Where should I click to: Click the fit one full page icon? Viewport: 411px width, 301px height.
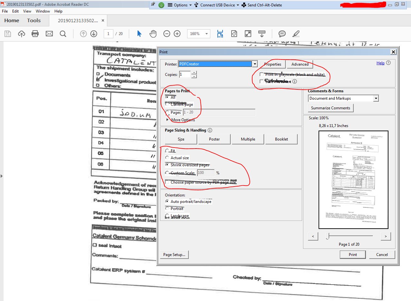pos(234,34)
